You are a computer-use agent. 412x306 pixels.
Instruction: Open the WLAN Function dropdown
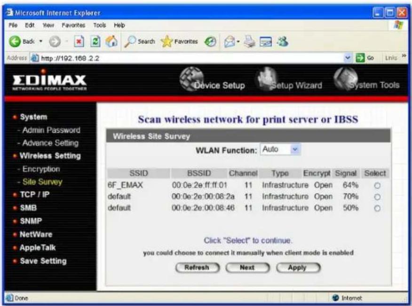click(x=280, y=149)
